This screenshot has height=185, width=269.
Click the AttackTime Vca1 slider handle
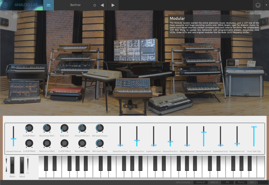coord(187,145)
